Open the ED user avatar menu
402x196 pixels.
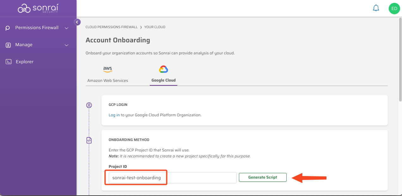point(394,9)
